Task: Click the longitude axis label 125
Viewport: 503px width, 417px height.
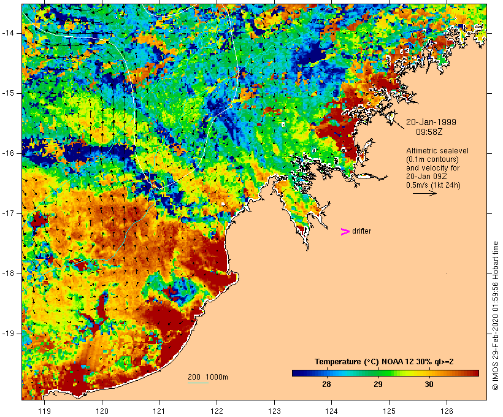Action: click(x=389, y=411)
